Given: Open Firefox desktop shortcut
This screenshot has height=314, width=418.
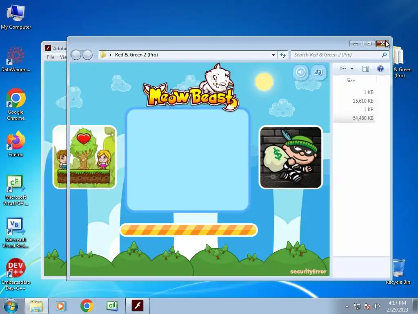Looking at the screenshot, I should click(x=16, y=144).
